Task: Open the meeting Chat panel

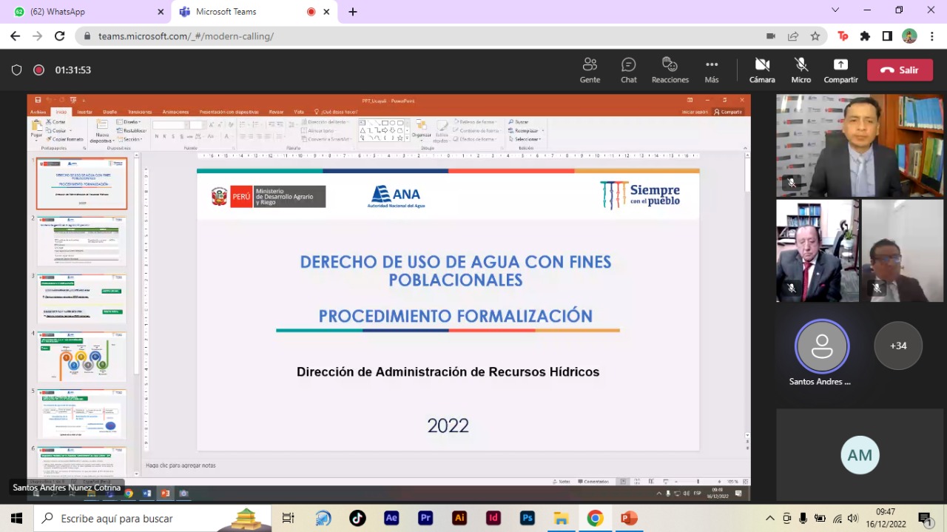Action: pos(629,70)
